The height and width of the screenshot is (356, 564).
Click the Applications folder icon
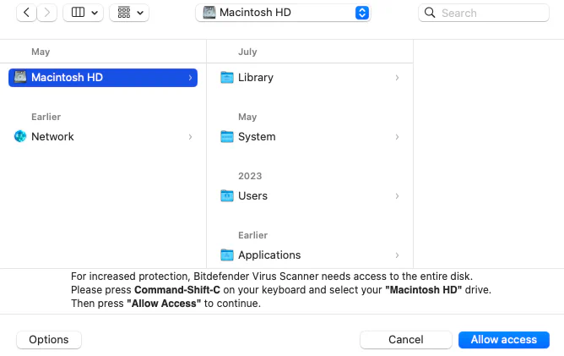point(226,255)
